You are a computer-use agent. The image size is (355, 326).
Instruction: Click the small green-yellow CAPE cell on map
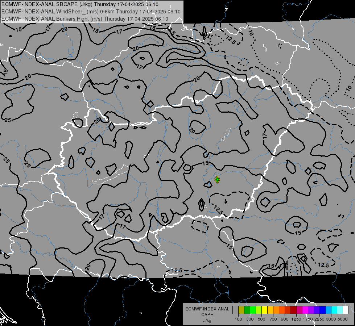pos(217,180)
